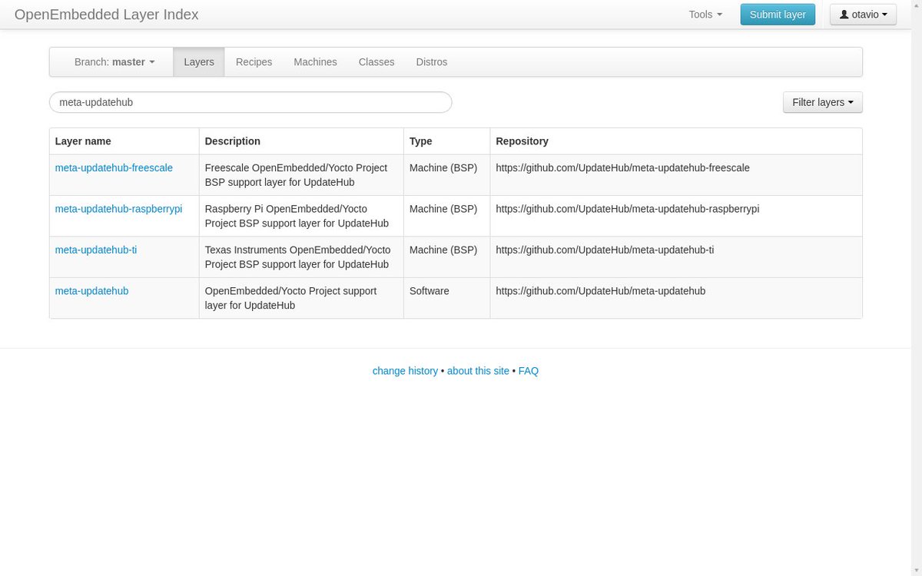922x576 pixels.
Task: Click the Texas Instruments BSP layer description
Action: 297,257
